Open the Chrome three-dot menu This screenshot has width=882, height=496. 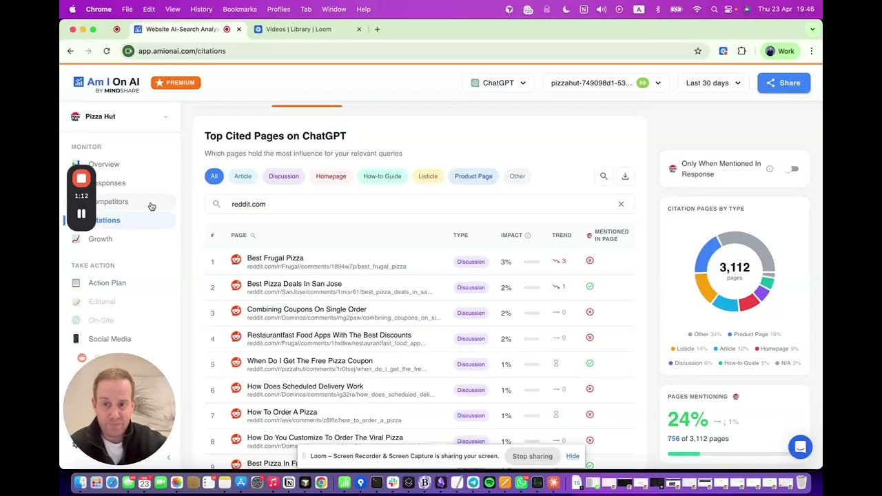(812, 51)
